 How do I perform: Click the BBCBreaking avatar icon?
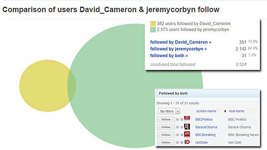pos(187,134)
